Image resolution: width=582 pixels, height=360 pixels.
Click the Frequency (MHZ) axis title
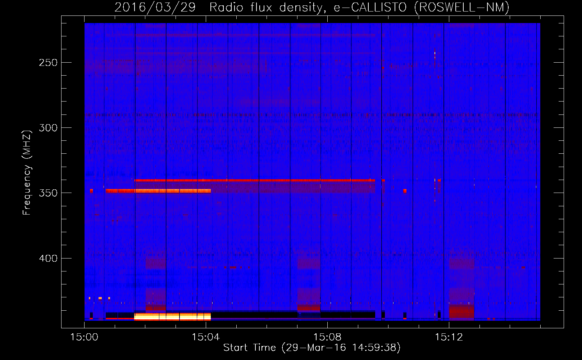[x=27, y=172]
